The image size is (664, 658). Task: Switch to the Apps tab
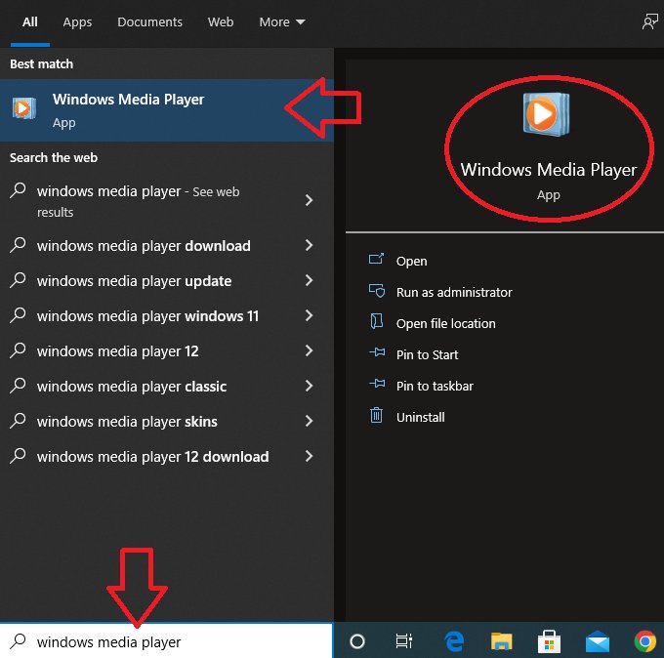coord(77,22)
